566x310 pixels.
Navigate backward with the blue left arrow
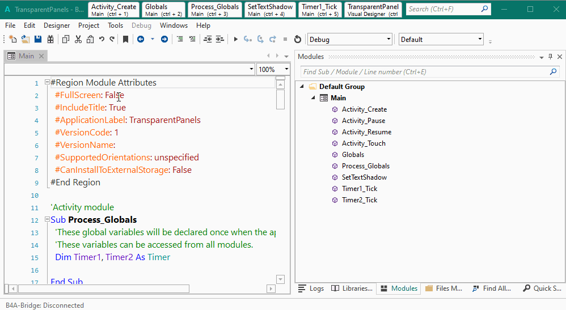141,39
